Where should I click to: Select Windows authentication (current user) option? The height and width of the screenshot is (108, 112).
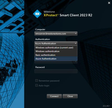click(56, 48)
